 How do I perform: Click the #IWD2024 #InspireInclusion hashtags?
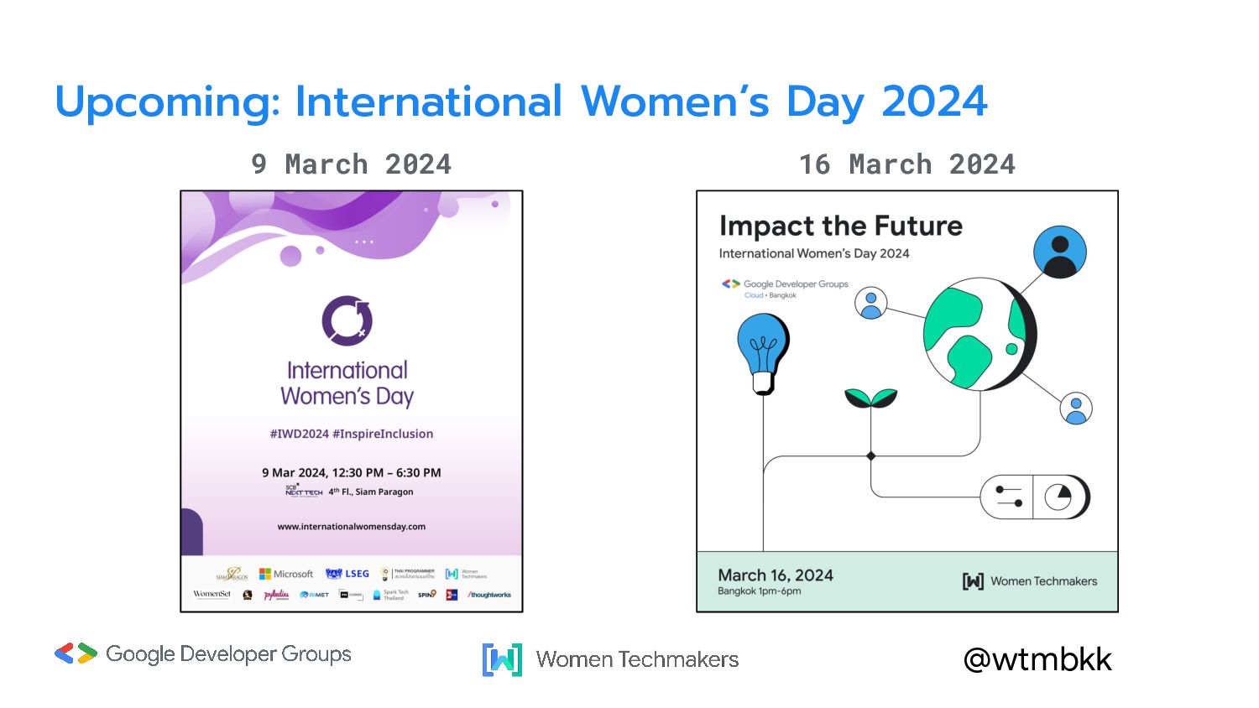coord(352,434)
